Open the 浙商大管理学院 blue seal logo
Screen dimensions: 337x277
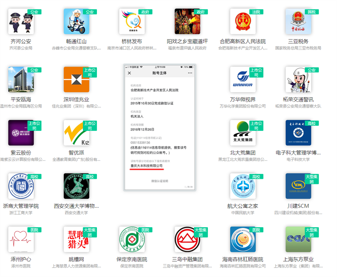[x=21, y=186]
